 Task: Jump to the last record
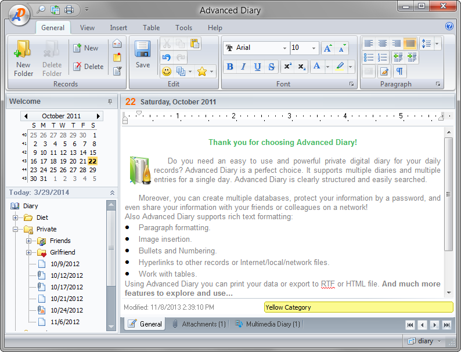[x=446, y=325]
